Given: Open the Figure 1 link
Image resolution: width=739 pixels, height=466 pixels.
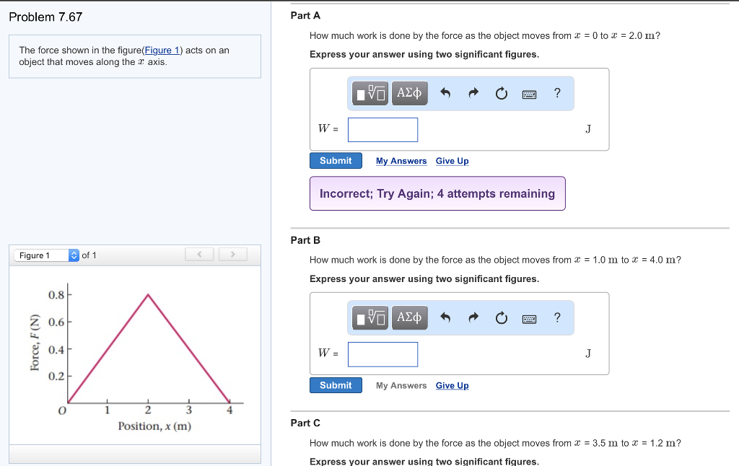Looking at the screenshot, I should 162,50.
